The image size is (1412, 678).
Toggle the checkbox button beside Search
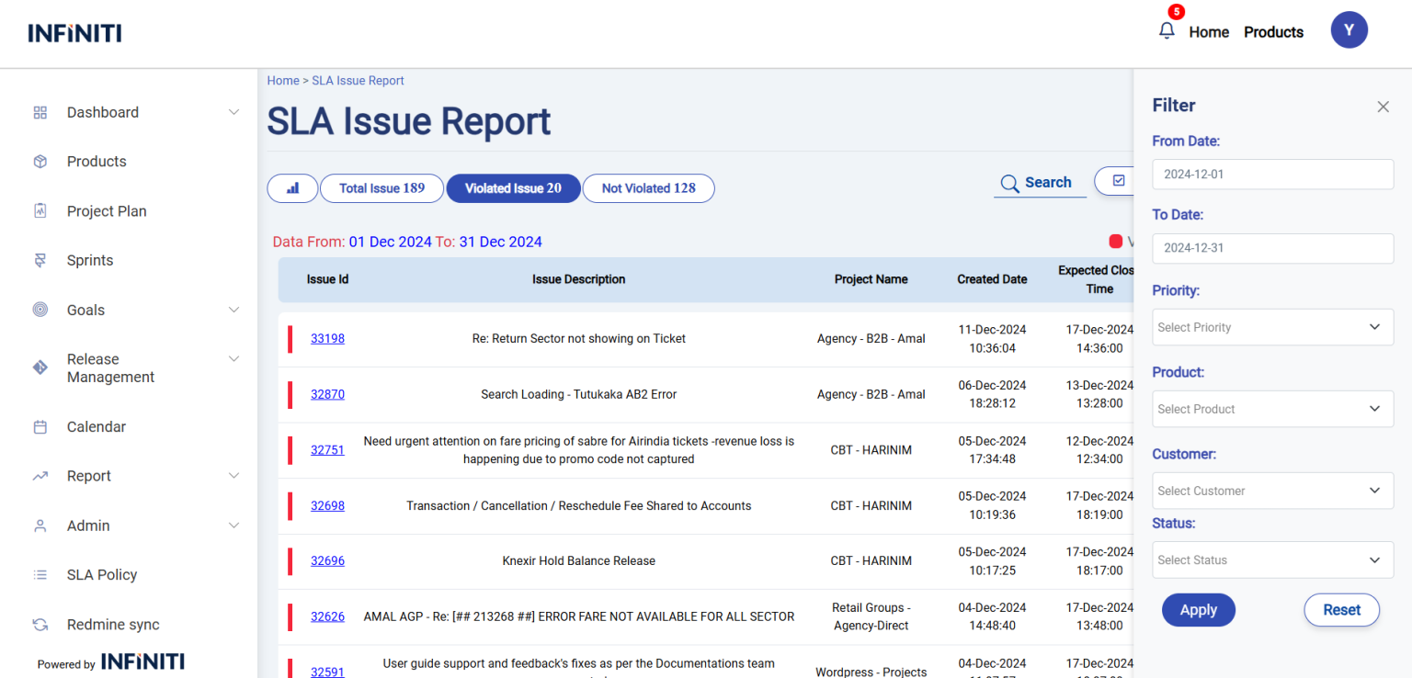1118,181
